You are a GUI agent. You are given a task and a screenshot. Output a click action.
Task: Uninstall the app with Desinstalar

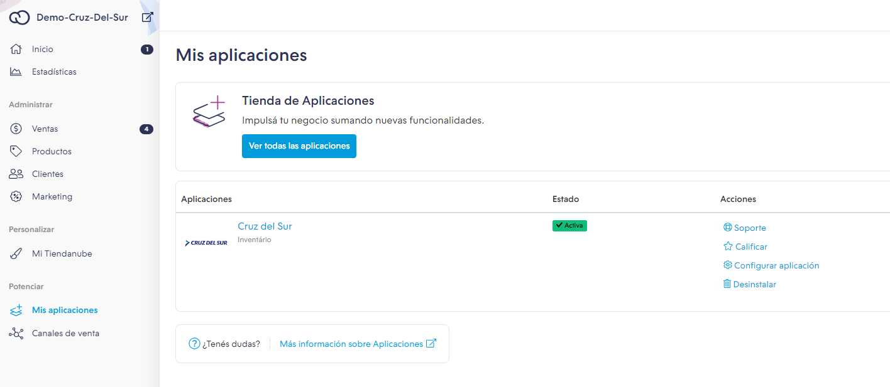tap(754, 284)
